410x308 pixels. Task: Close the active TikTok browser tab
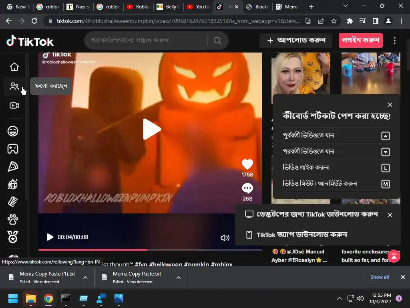click(237, 7)
